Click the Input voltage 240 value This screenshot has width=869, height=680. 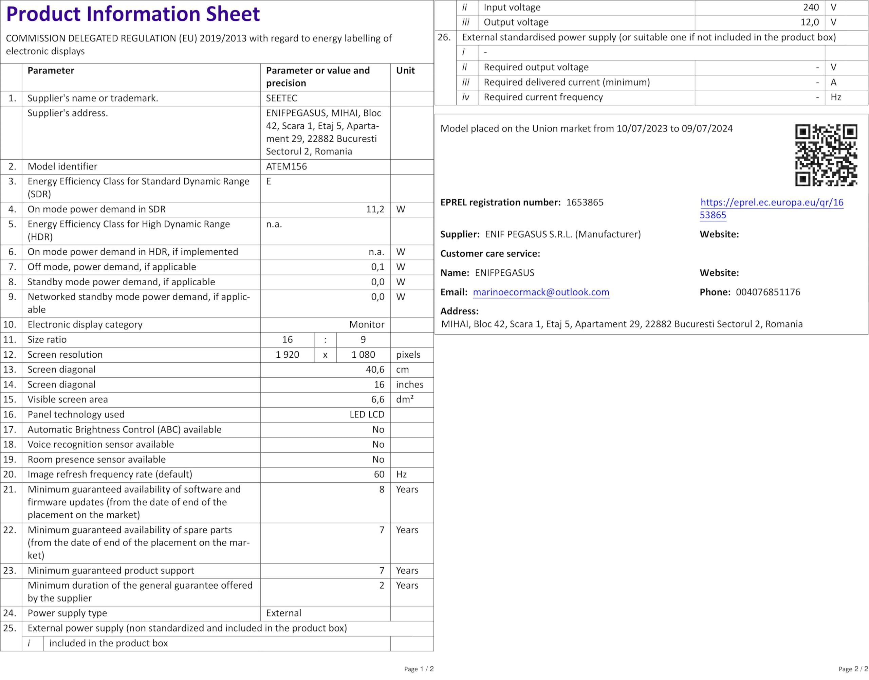(811, 7)
